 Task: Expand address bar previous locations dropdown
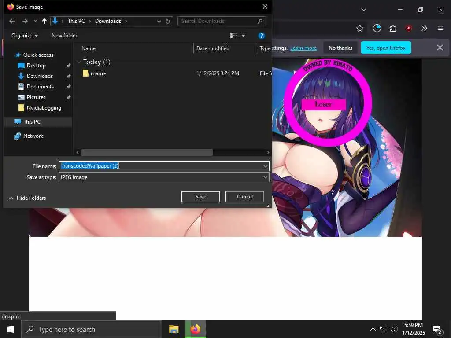pyautogui.click(x=159, y=21)
